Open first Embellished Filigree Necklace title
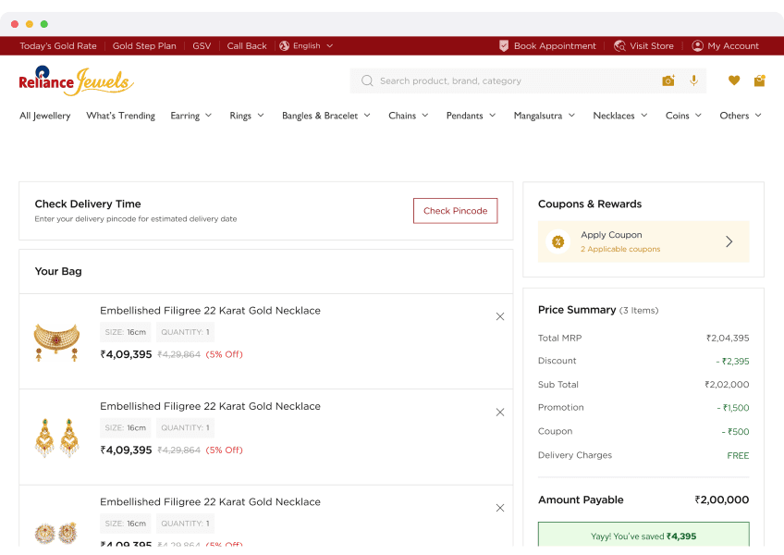This screenshot has width=784, height=555. 210,310
